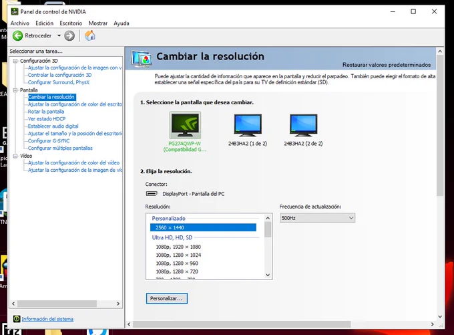Select Establecer audio digital
This screenshot has height=335, width=454.
(53, 126)
